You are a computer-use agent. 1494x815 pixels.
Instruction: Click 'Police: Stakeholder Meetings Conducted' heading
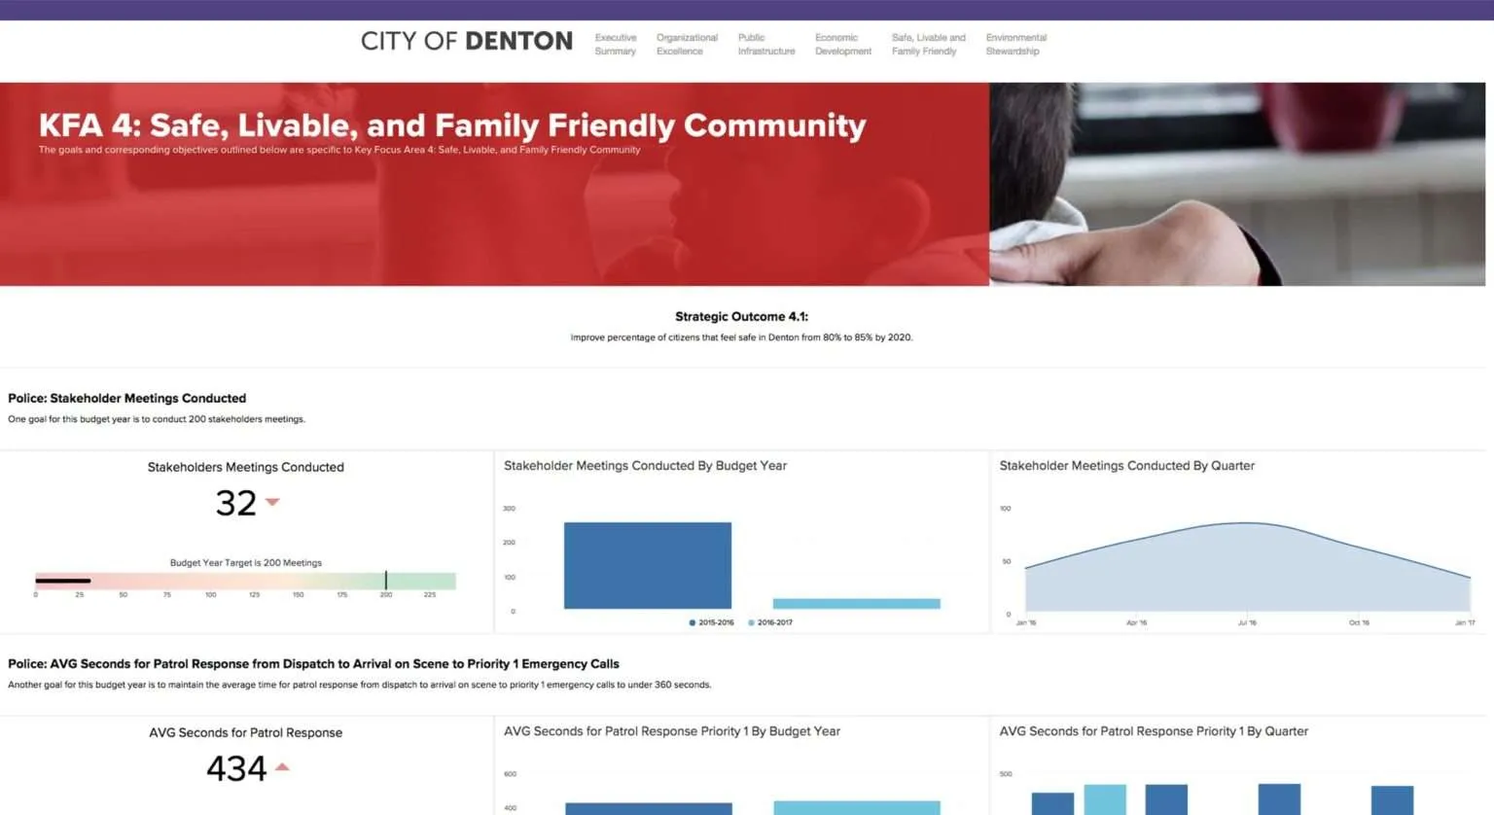127,398
